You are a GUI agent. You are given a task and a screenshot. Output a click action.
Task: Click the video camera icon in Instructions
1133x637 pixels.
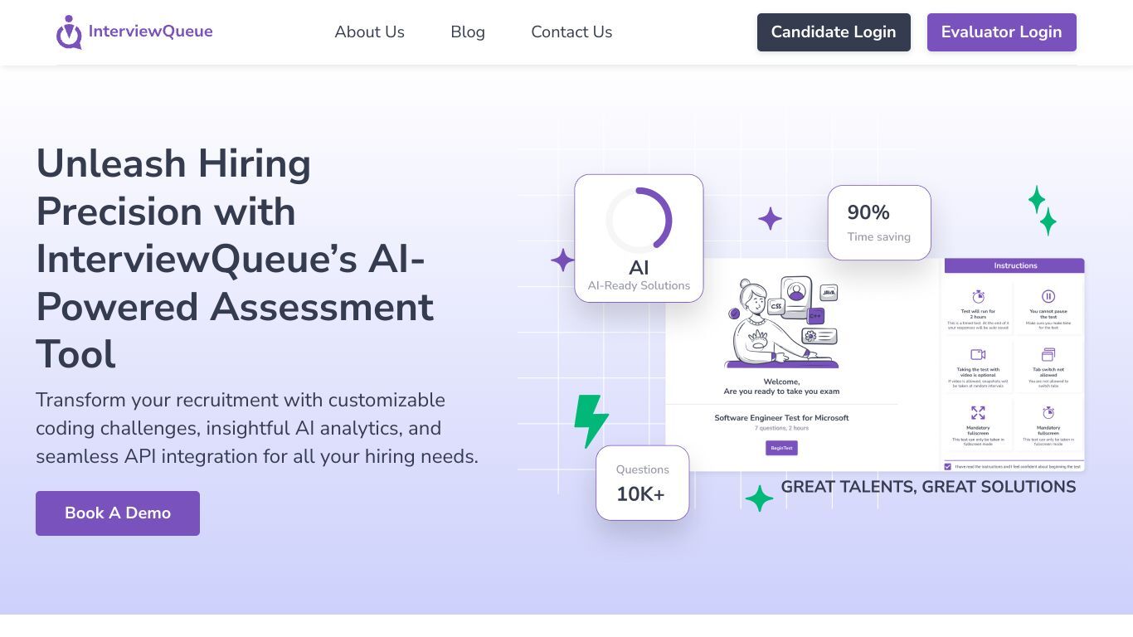(978, 354)
